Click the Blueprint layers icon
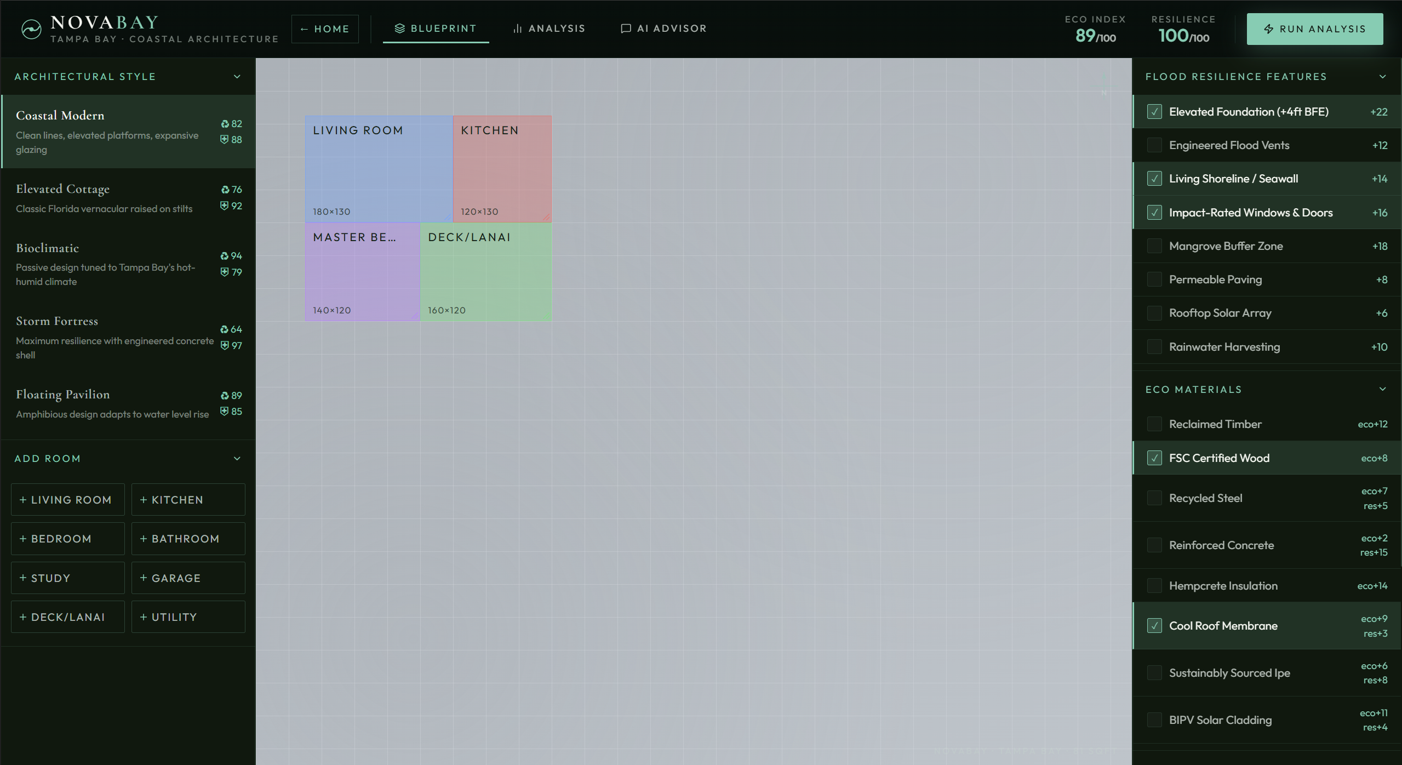Viewport: 1402px width, 765px height. (400, 28)
